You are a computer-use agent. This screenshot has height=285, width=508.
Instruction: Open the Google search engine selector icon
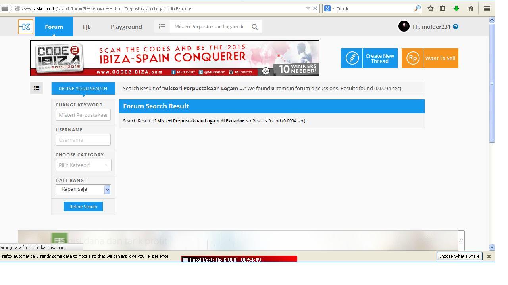(x=329, y=8)
